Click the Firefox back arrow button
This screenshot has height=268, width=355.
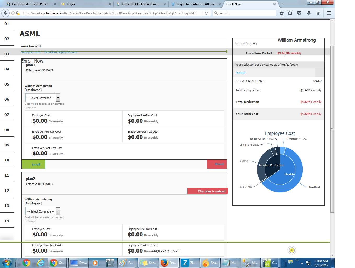point(5,13)
